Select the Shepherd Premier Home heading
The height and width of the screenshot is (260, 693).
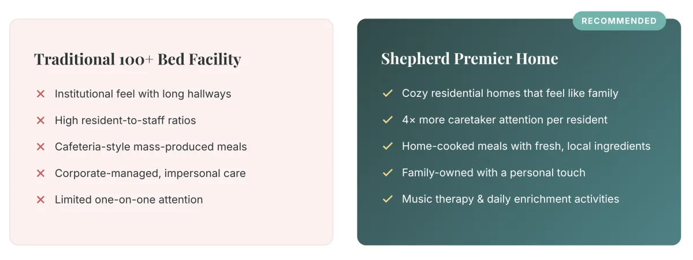pos(470,59)
